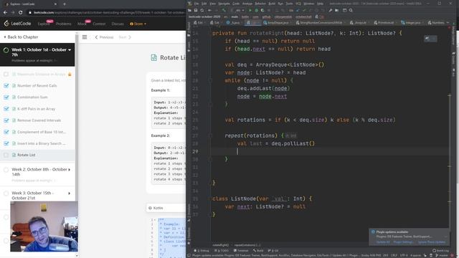459x258 pixels.
Task: Click Update All in plugin notification
Action: coord(383,242)
